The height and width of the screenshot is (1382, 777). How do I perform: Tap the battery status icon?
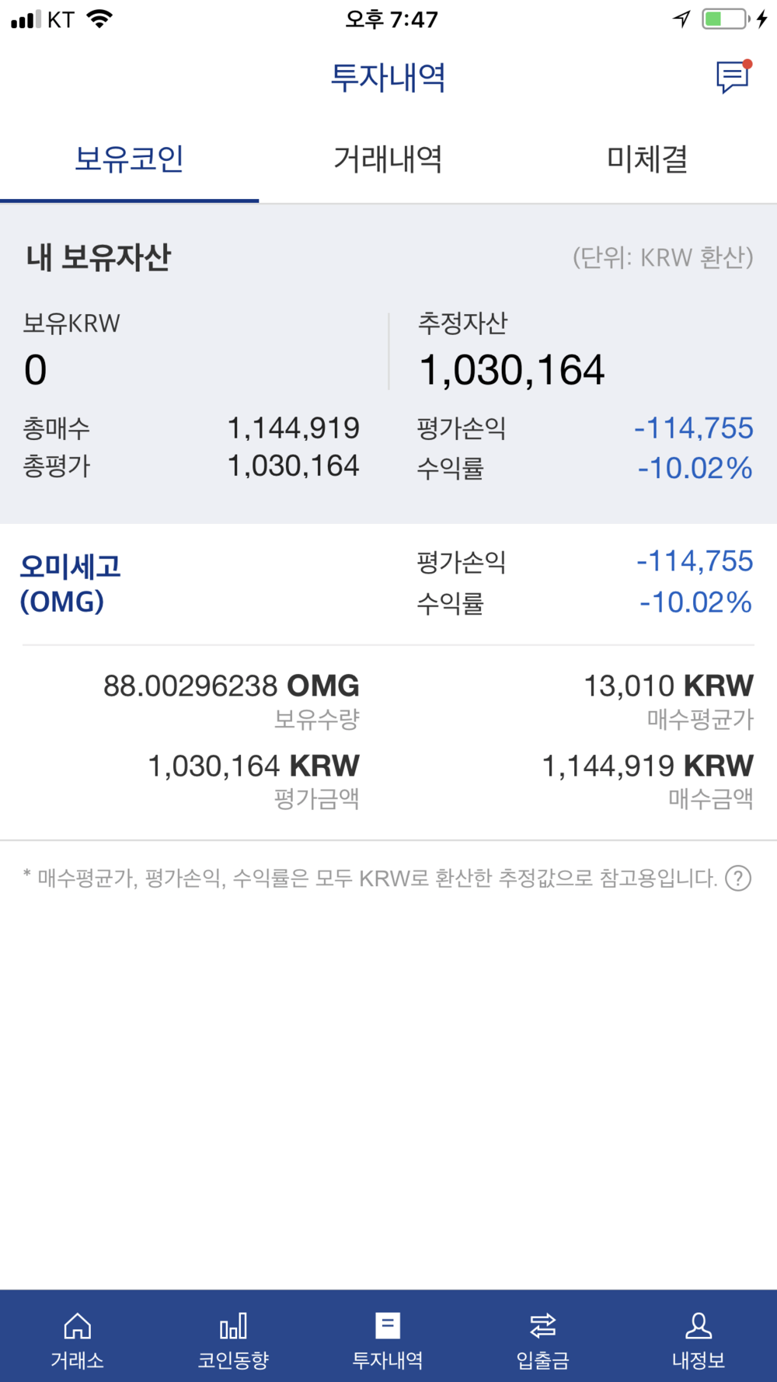[726, 19]
